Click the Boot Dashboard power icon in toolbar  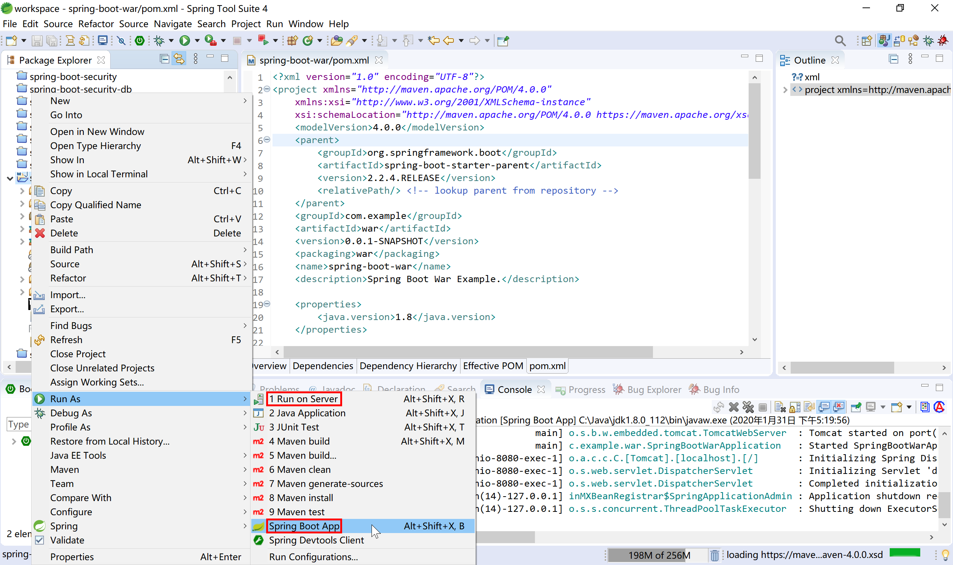coord(140,41)
